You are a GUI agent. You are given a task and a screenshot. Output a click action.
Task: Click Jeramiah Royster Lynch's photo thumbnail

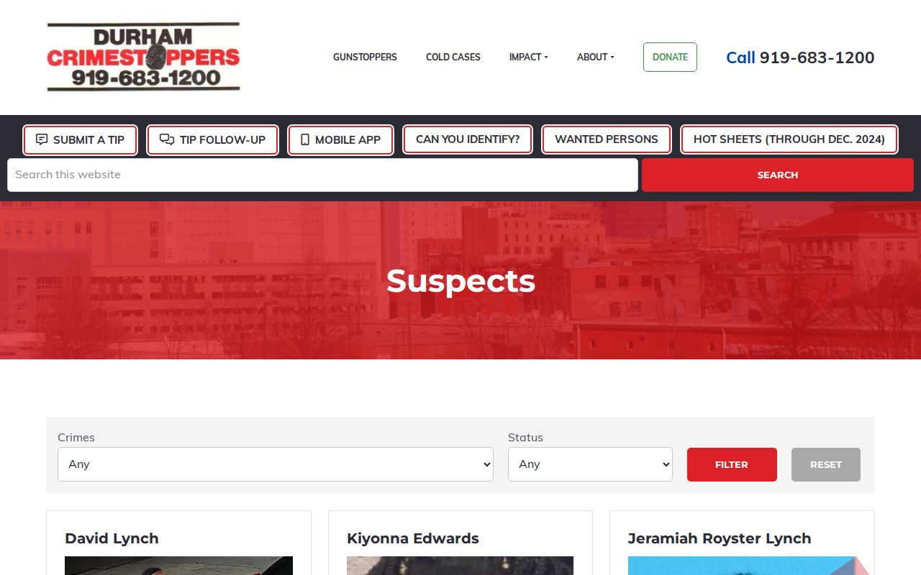(742, 566)
